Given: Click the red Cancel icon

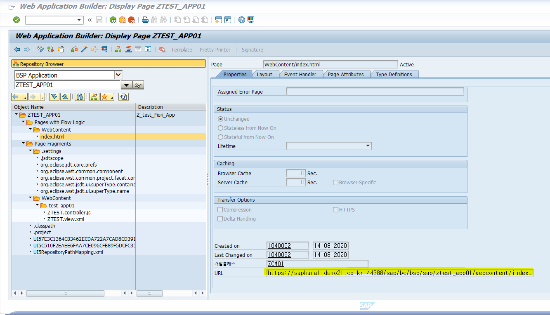Looking at the screenshot, I should pyautogui.click(x=131, y=20).
